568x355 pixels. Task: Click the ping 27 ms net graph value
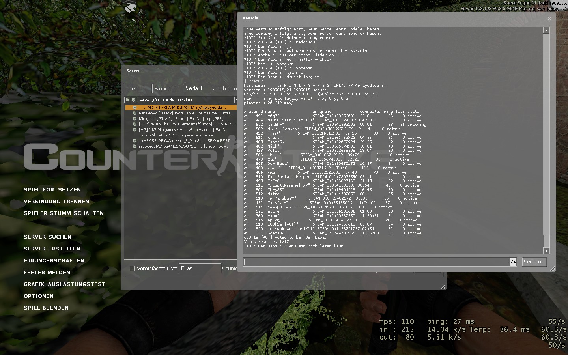[x=450, y=321]
